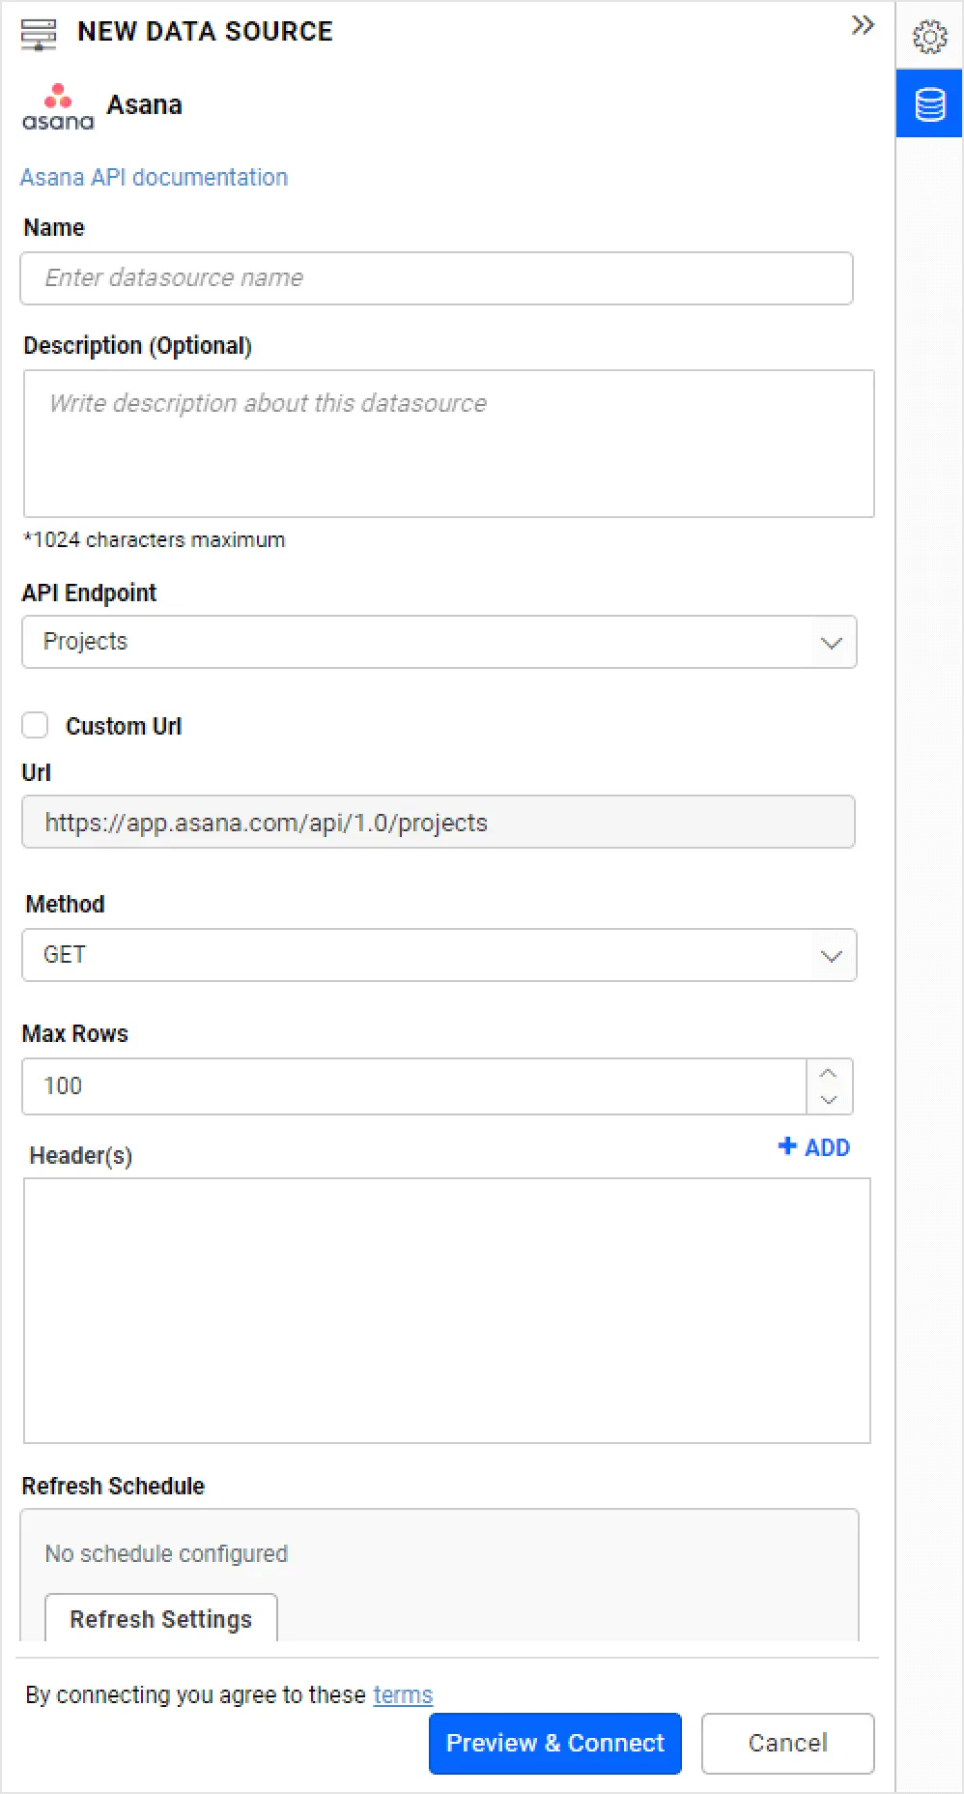Click the Asana logo icon

tap(58, 106)
